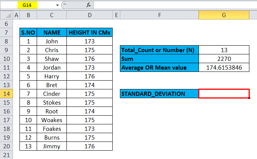
Task: Select column C header
Action: (52, 15)
